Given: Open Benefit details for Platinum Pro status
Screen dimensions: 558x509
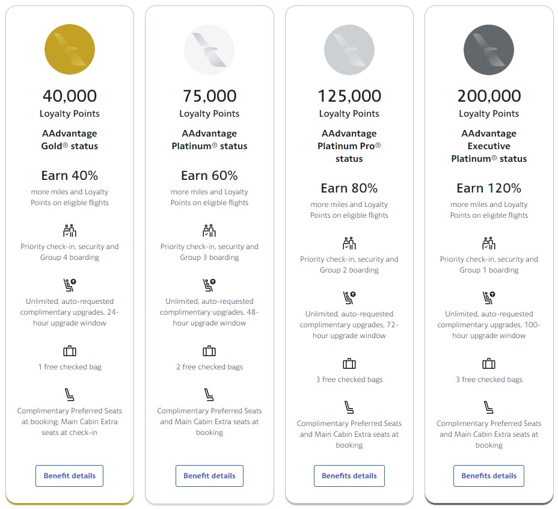Looking at the screenshot, I should click(x=349, y=475).
